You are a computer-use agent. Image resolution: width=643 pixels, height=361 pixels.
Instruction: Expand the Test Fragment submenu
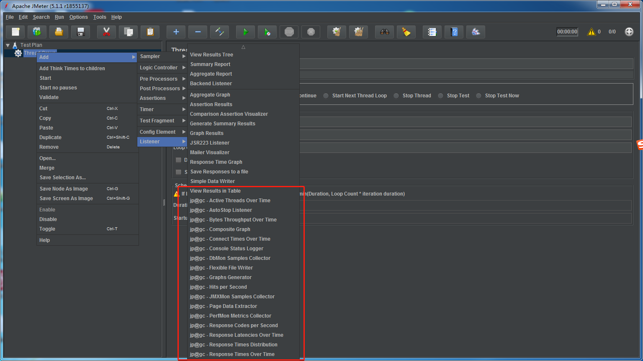pyautogui.click(x=162, y=121)
